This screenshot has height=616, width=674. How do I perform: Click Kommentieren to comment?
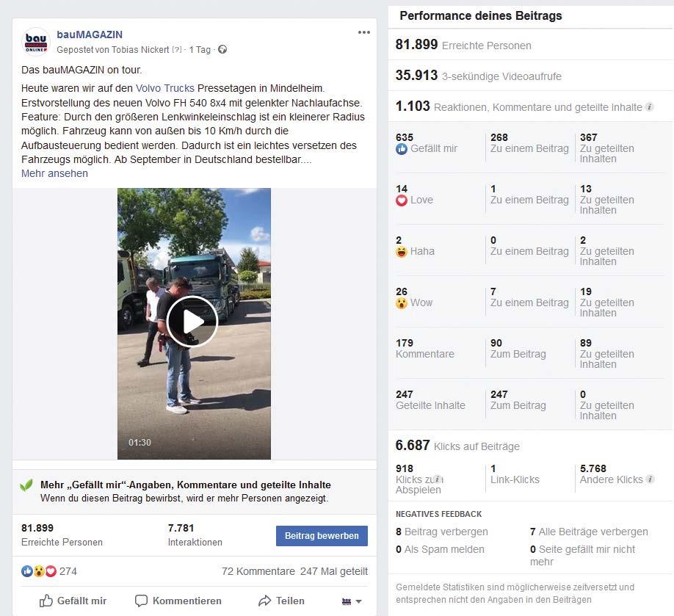[178, 601]
